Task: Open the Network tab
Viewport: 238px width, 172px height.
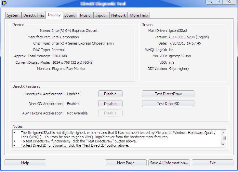Action: [x=118, y=15]
